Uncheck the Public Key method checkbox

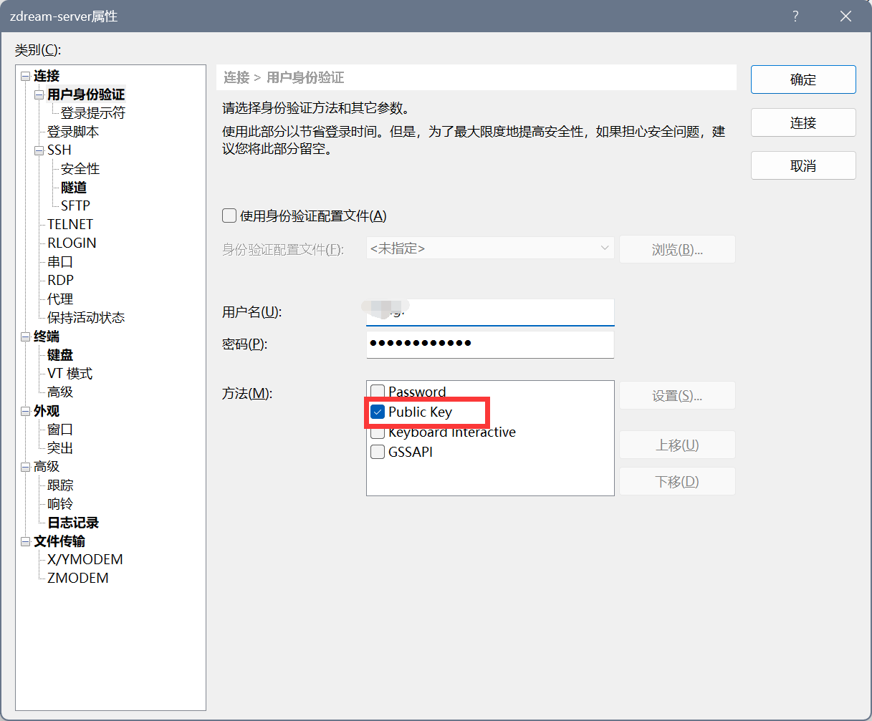pos(378,412)
